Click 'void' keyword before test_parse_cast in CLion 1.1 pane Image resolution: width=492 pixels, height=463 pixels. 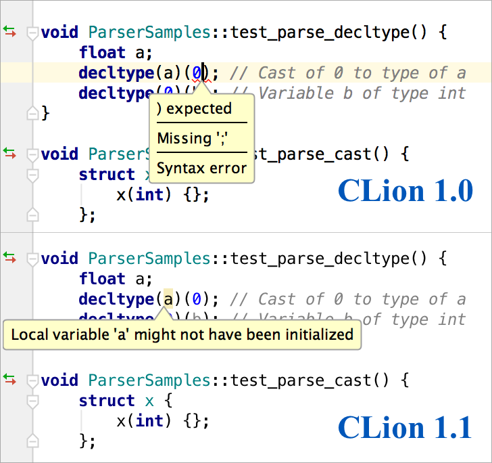[x=59, y=380]
